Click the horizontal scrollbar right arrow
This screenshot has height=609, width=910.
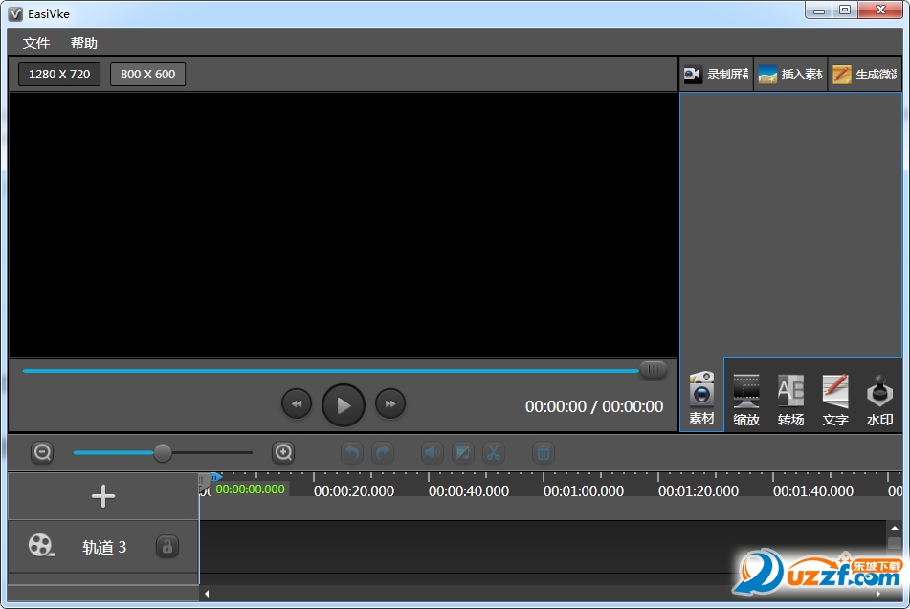click(878, 594)
